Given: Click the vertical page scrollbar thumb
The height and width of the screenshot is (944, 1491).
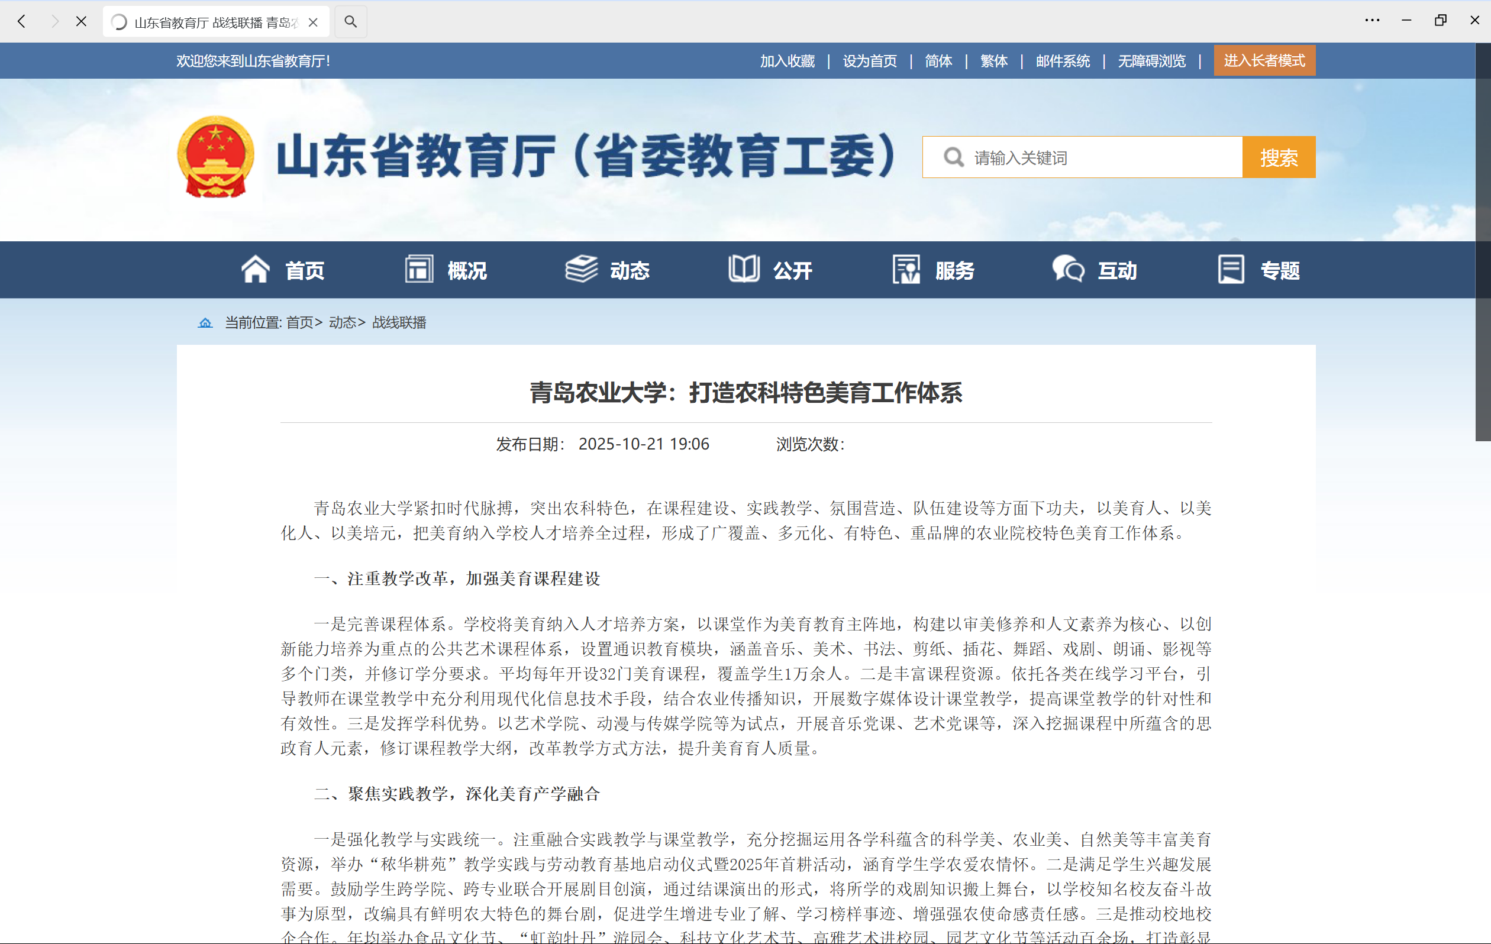Looking at the screenshot, I should click(x=1482, y=241).
